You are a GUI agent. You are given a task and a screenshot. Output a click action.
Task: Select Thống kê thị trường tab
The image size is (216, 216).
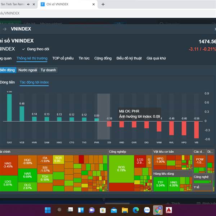click(32, 58)
